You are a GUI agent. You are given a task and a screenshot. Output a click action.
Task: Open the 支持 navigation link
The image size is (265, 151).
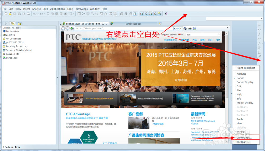218,40
